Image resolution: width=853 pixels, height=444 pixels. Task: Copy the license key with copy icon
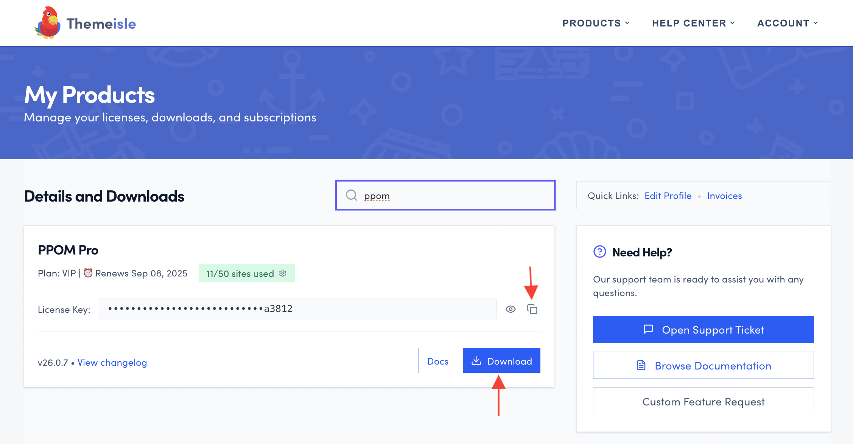pos(532,309)
